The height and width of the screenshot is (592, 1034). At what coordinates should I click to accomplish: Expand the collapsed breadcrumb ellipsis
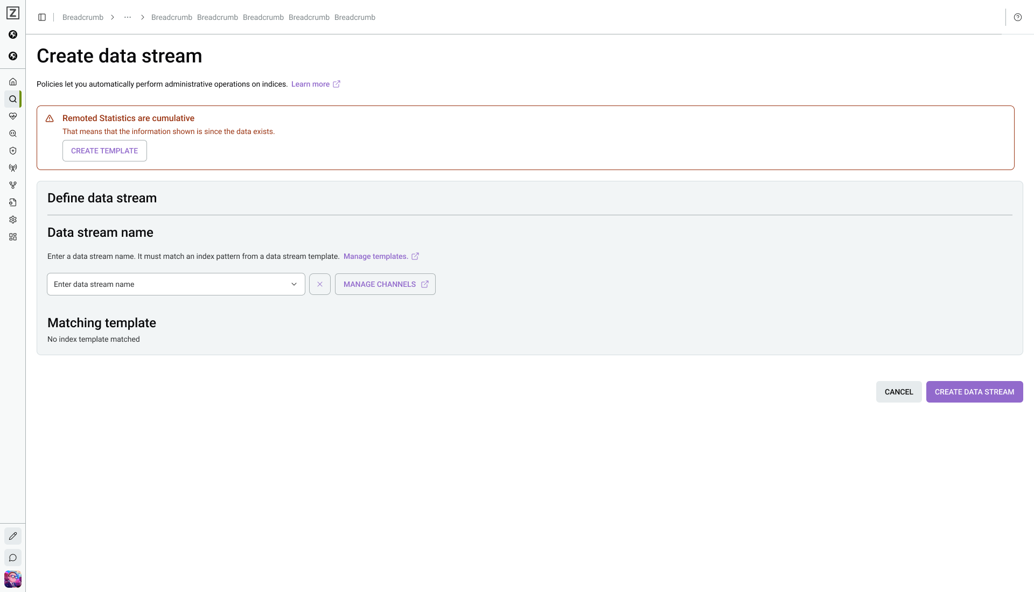pos(128,17)
